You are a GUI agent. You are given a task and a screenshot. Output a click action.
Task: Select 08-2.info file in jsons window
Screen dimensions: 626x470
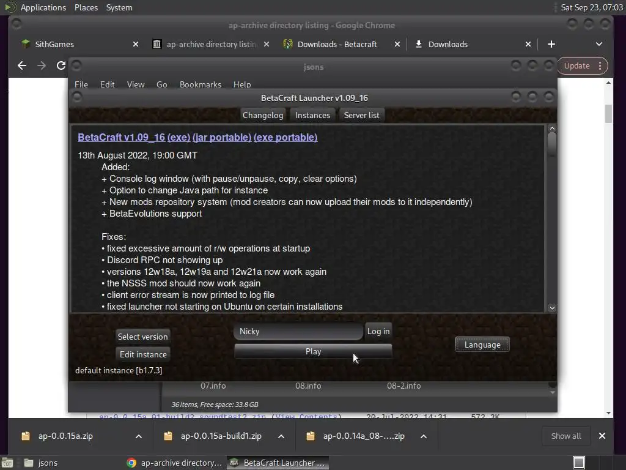(x=403, y=386)
